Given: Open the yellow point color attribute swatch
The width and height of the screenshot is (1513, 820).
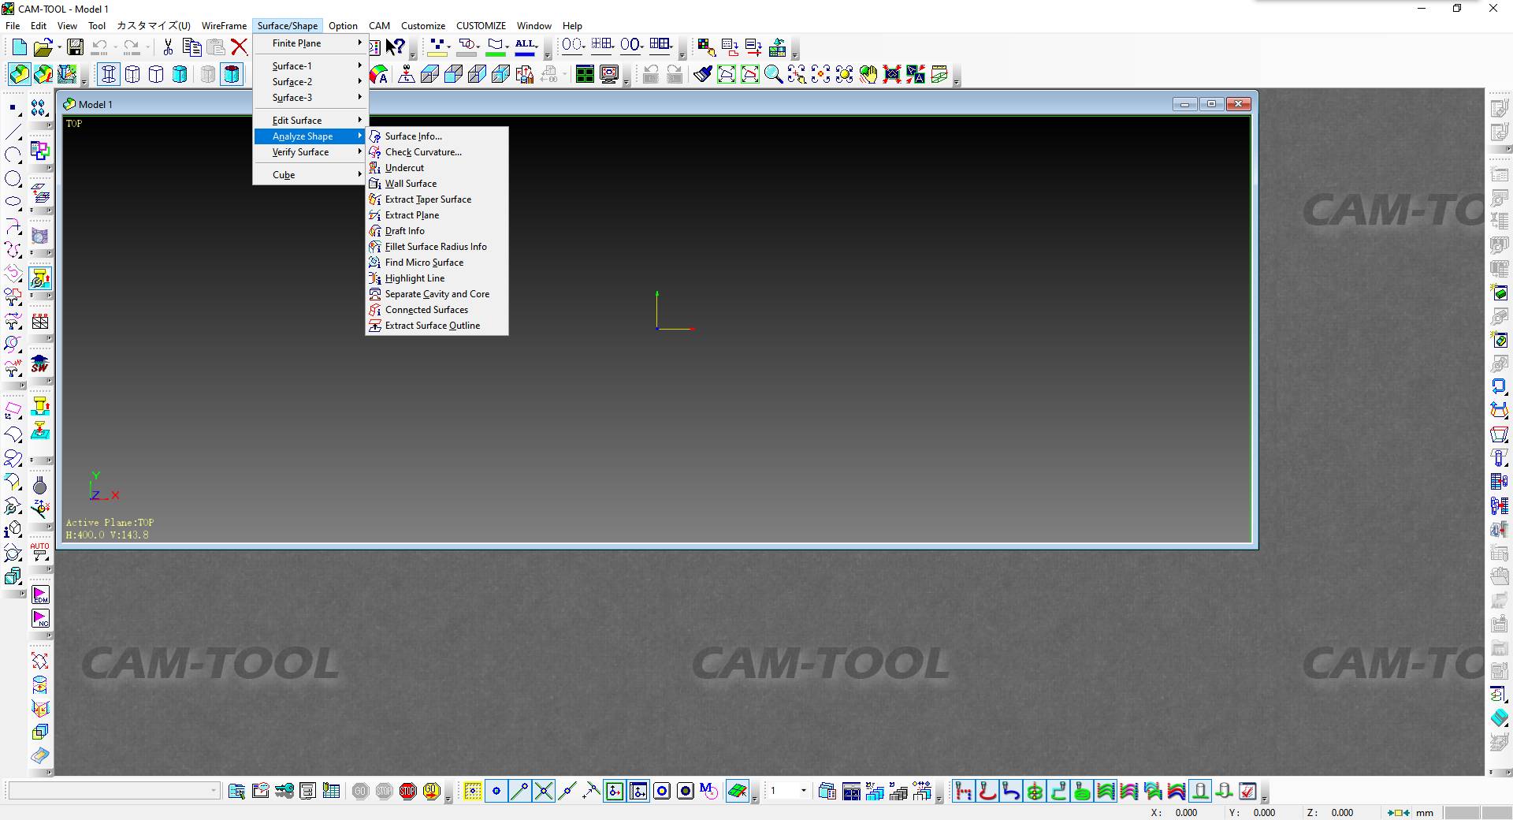Looking at the screenshot, I should tap(438, 47).
